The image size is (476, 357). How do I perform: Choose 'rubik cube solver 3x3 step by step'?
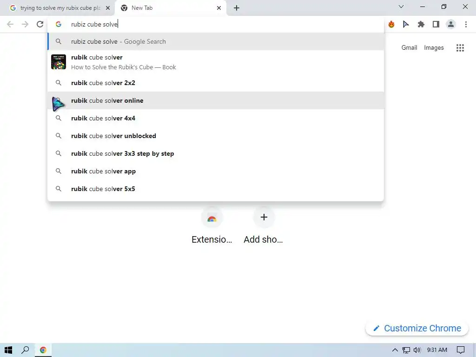coord(216,153)
